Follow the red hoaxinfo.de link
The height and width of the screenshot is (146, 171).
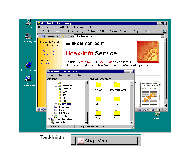pos(106,62)
